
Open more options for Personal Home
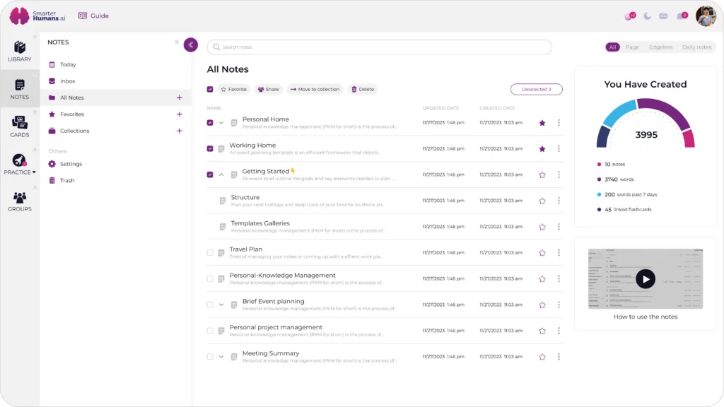pyautogui.click(x=559, y=123)
